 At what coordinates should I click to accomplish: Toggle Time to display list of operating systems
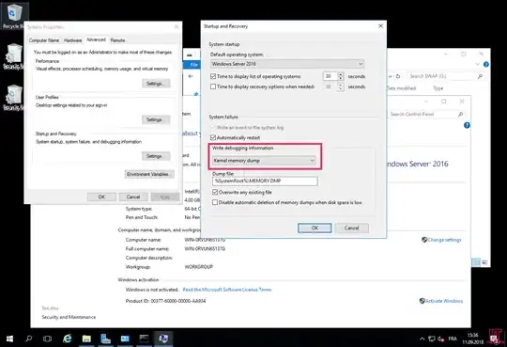click(213, 76)
